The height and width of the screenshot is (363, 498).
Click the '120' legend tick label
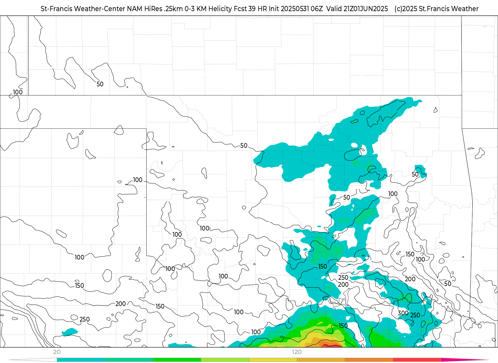297,352
